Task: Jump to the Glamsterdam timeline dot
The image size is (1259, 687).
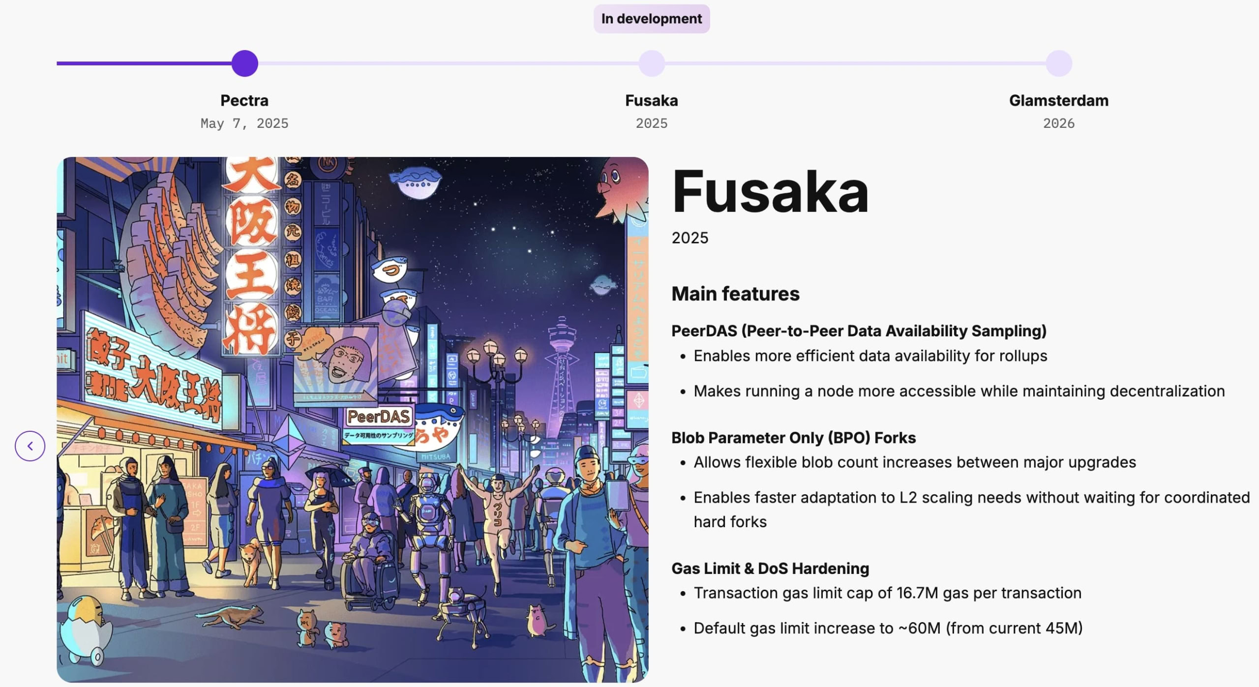Action: 1059,63
